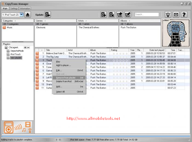Select All - 1 categories row

click(18, 24)
